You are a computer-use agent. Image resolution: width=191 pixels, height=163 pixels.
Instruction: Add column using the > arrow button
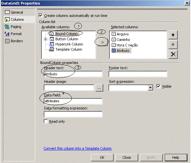[x=102, y=42]
